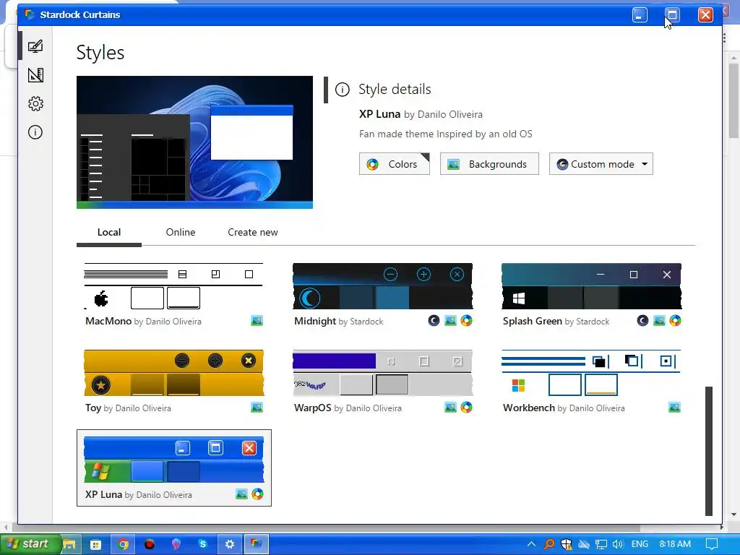The width and height of the screenshot is (740, 555).
Task: Click the "XP Luna" title in Style details
Action: point(379,114)
